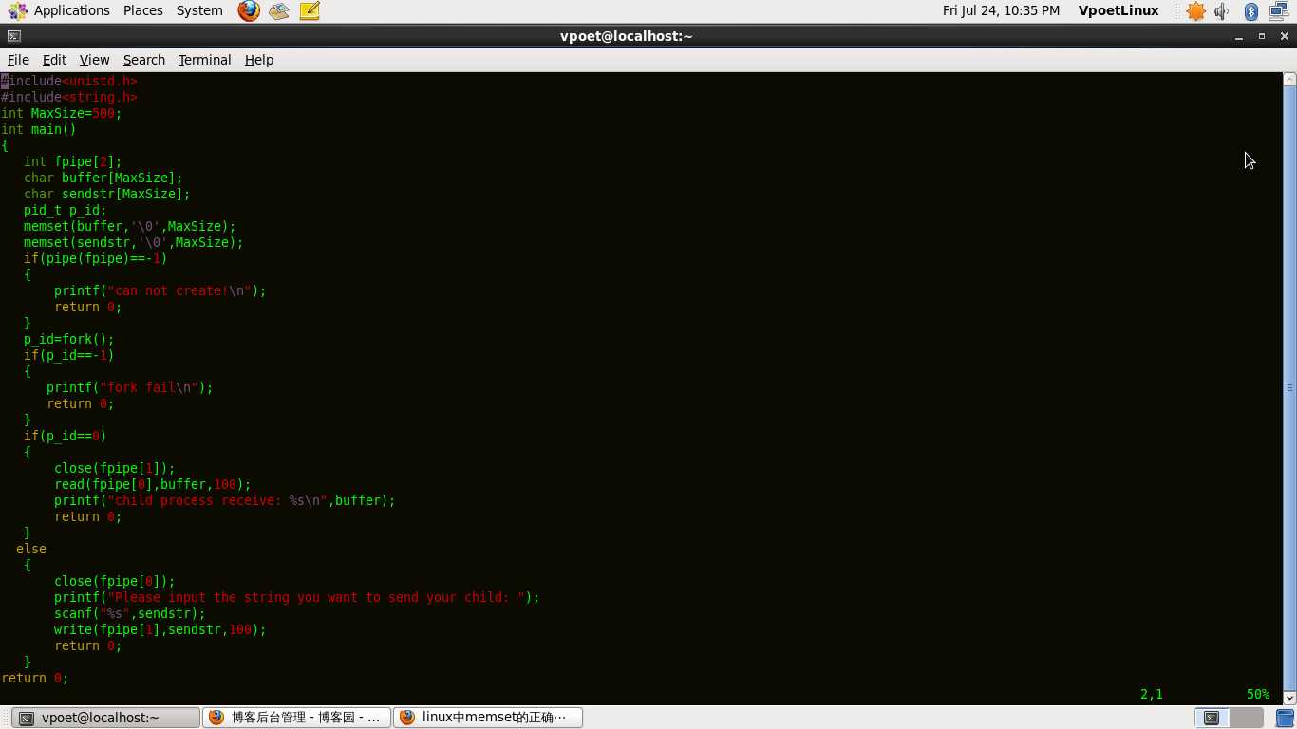
Task: Click the close(fpipe[1]); line
Action: 115,468
